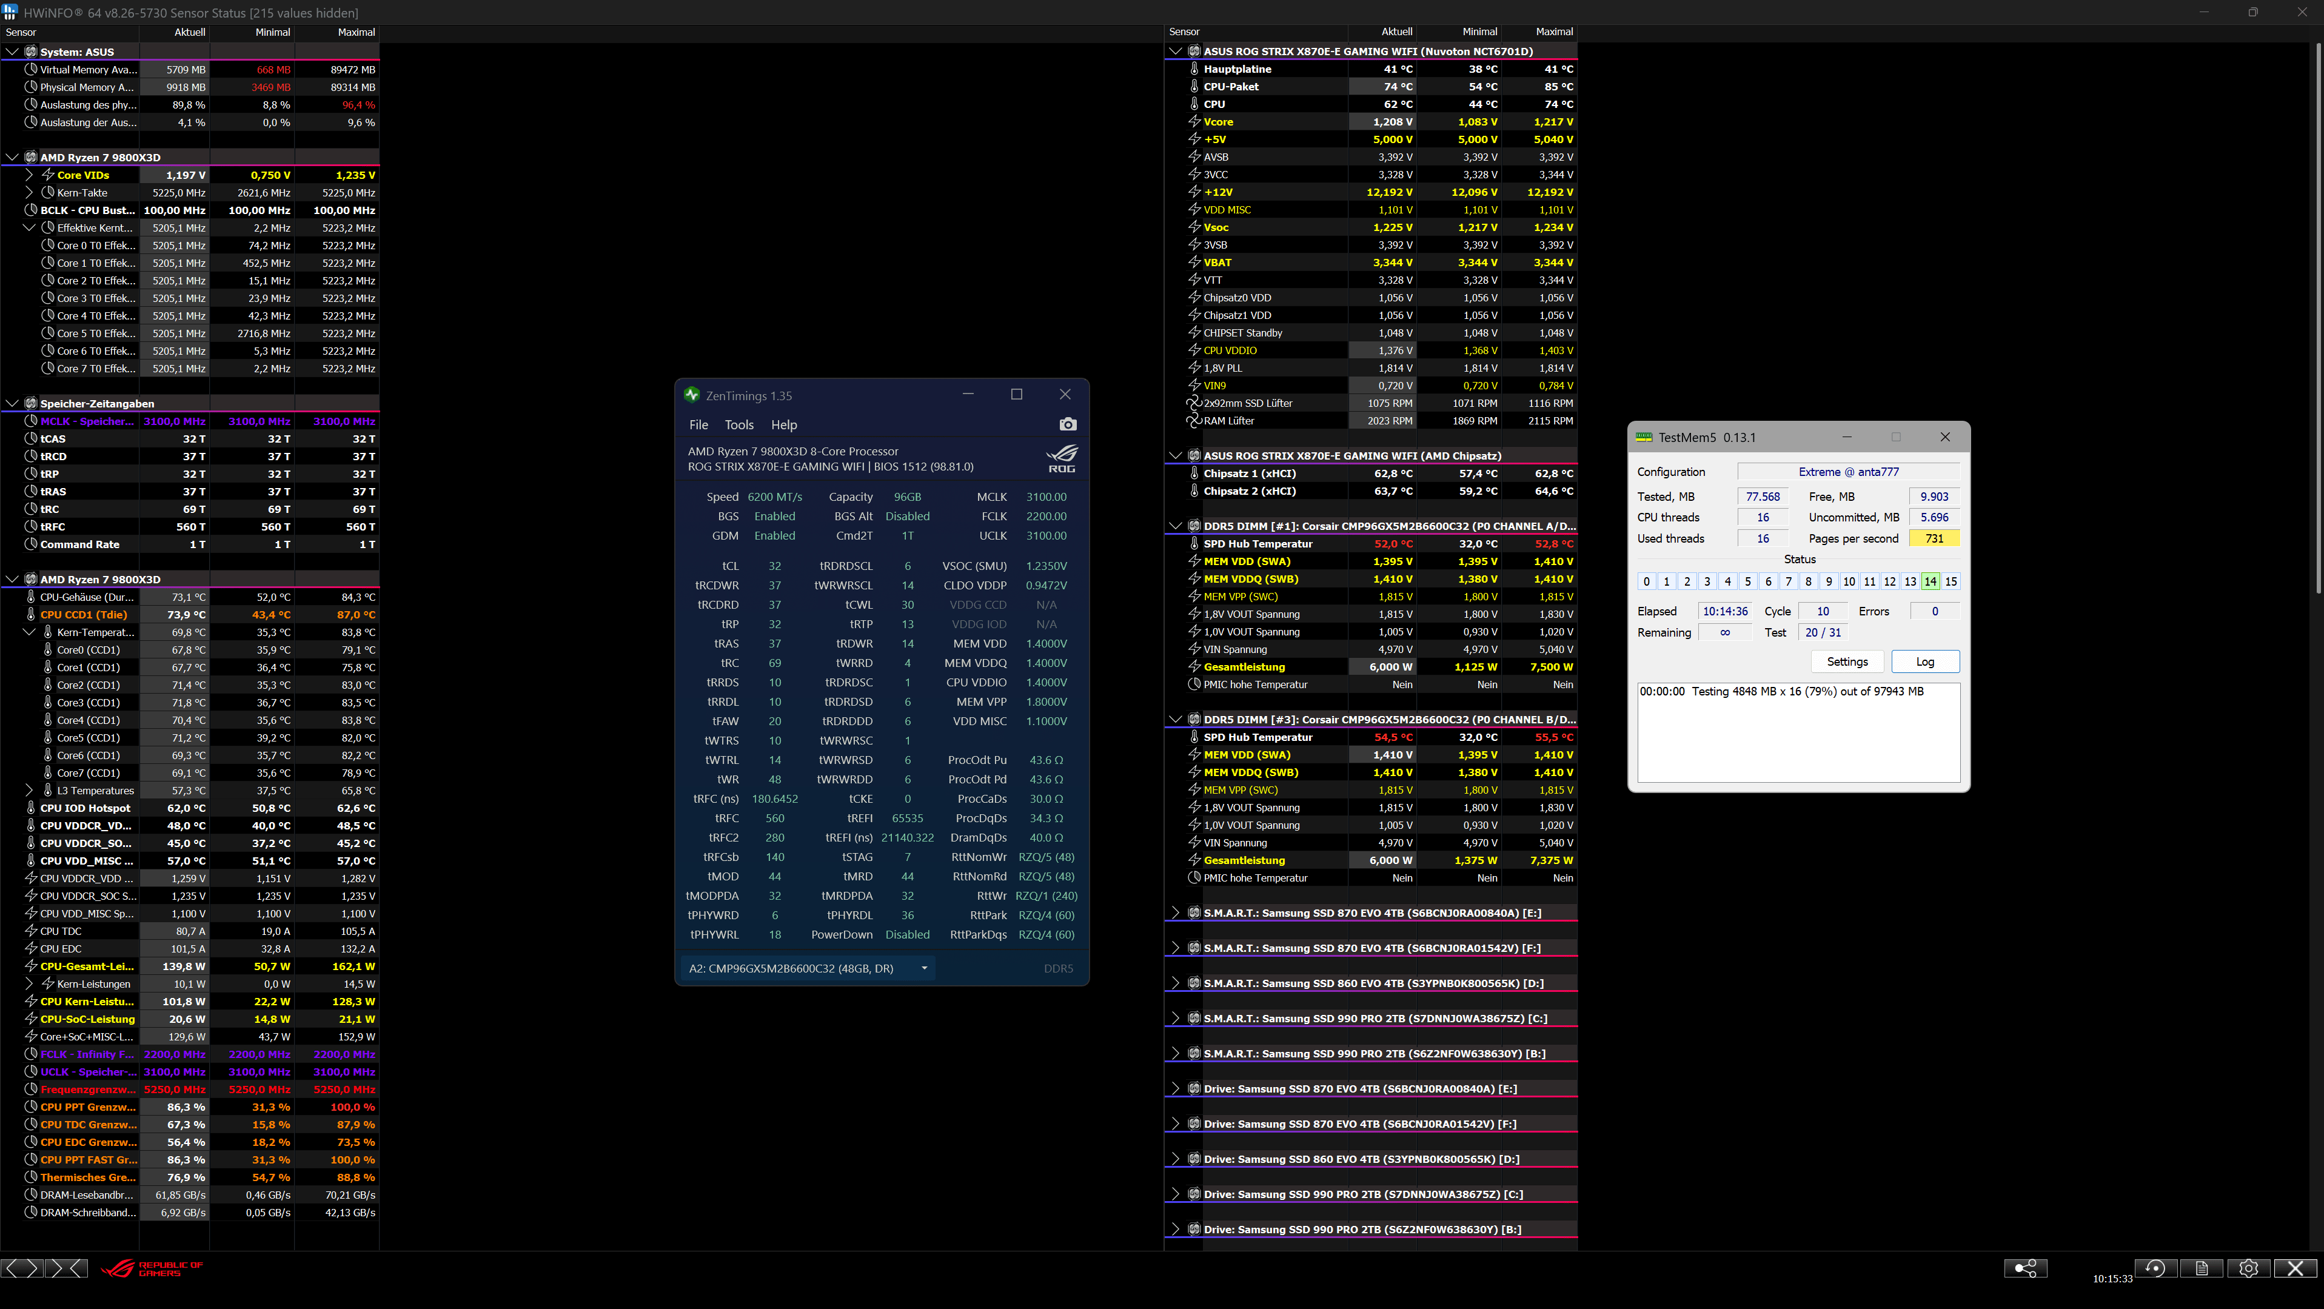Collapse the DDR5 DIMM [#1] group
2324x1309 pixels.
click(1176, 526)
